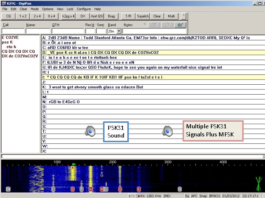The image size is (265, 198).
Task: Toggle the Squelch toolbar button
Action: point(143,16)
